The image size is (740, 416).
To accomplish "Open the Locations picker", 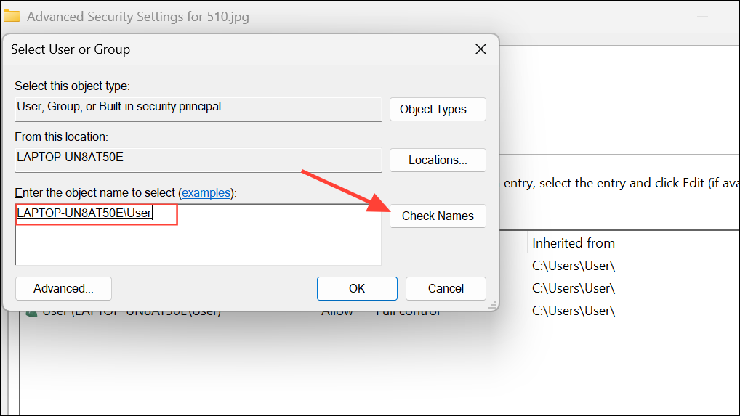I will coord(438,160).
